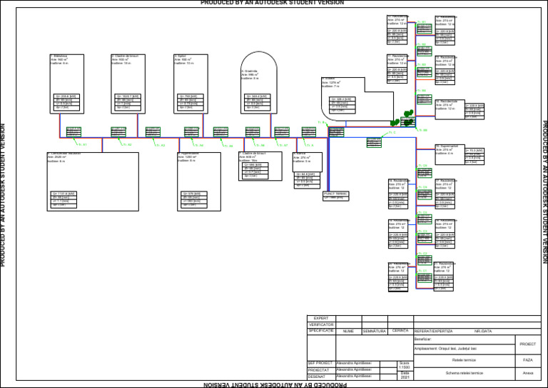The width and height of the screenshot is (548, 388).
Task: Select the Anexa cell
Action: [x=528, y=373]
